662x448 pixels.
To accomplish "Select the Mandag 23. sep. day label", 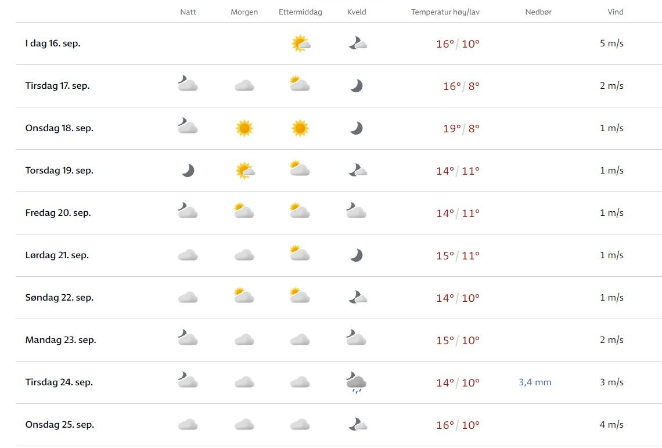I will (x=60, y=340).
